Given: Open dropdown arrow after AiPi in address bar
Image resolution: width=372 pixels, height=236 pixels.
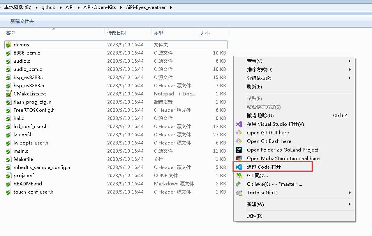Looking at the screenshot, I should coord(79,7).
